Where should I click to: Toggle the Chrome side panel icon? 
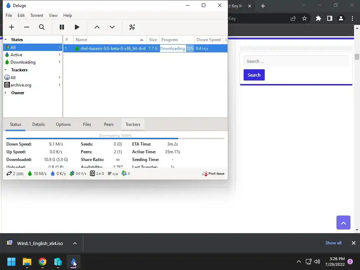click(330, 18)
